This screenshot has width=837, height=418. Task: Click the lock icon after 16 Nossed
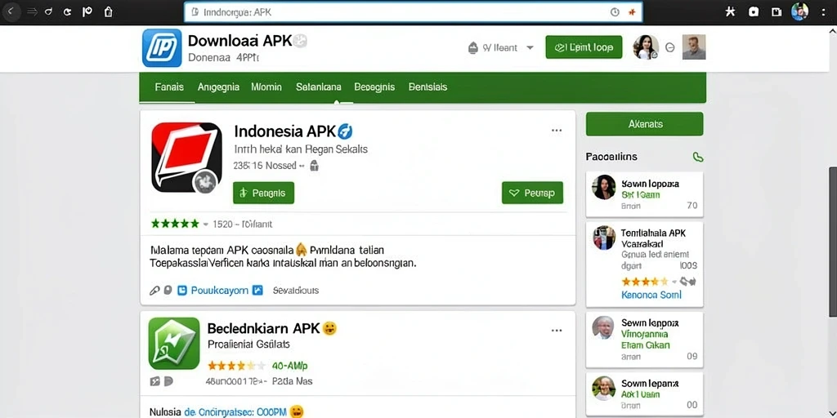pos(315,166)
